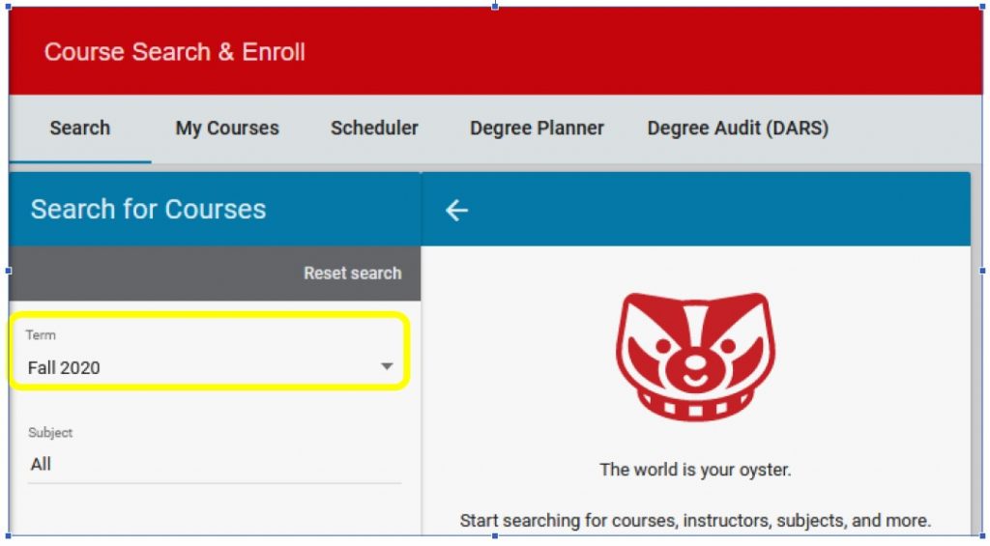Open the My Courses tab
The image size is (990, 546).
point(227,129)
